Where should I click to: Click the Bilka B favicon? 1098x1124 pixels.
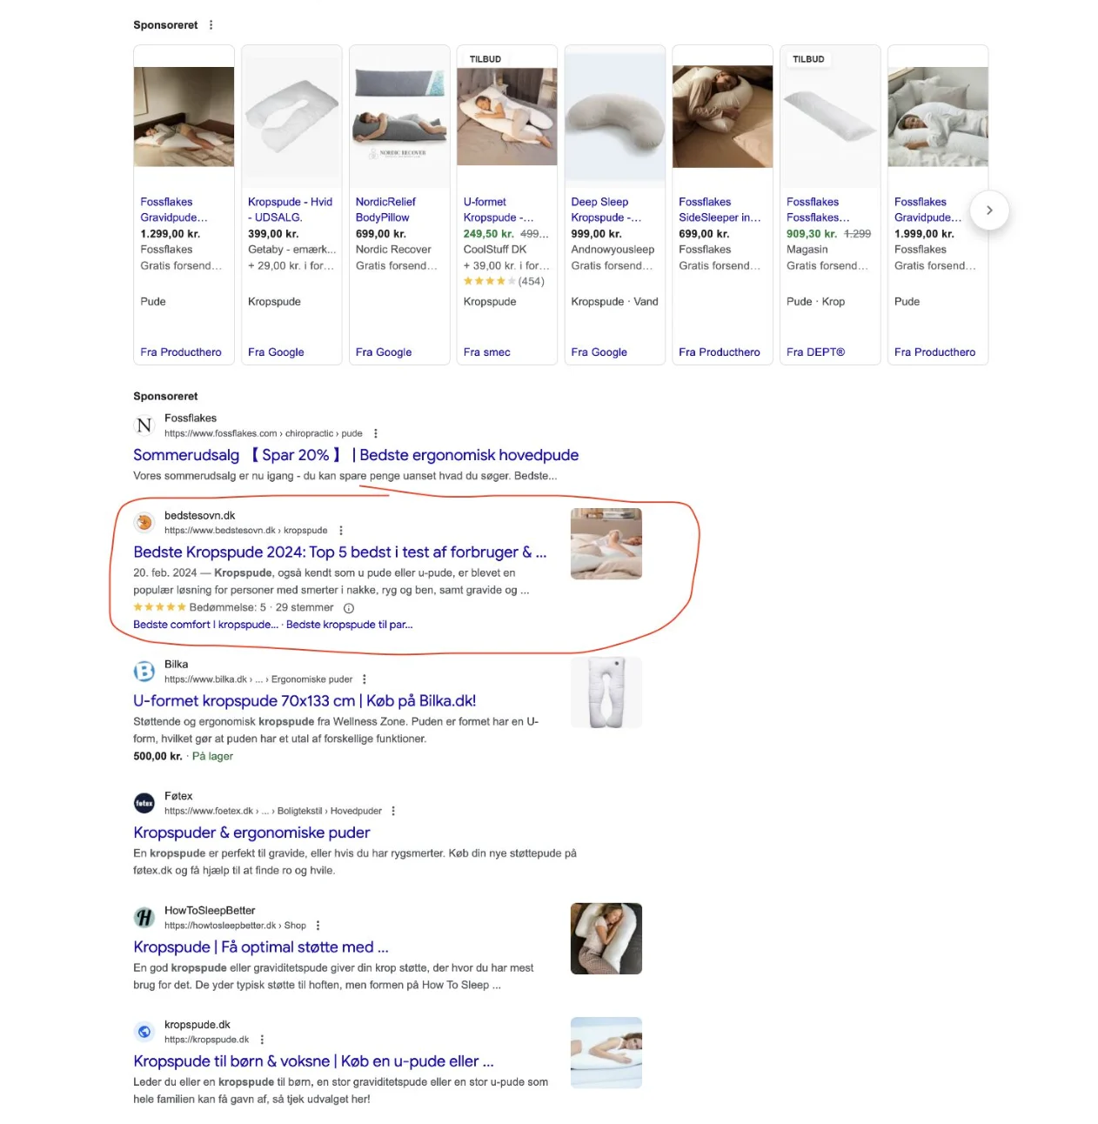[144, 672]
